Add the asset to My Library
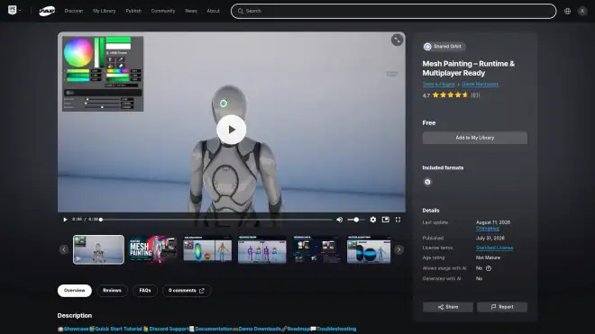The height and width of the screenshot is (334, 595). click(475, 138)
